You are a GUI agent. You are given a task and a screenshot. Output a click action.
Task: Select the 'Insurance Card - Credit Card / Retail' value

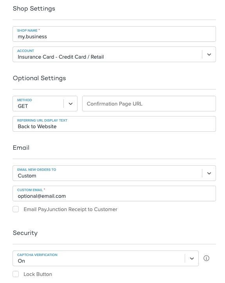coord(61,57)
